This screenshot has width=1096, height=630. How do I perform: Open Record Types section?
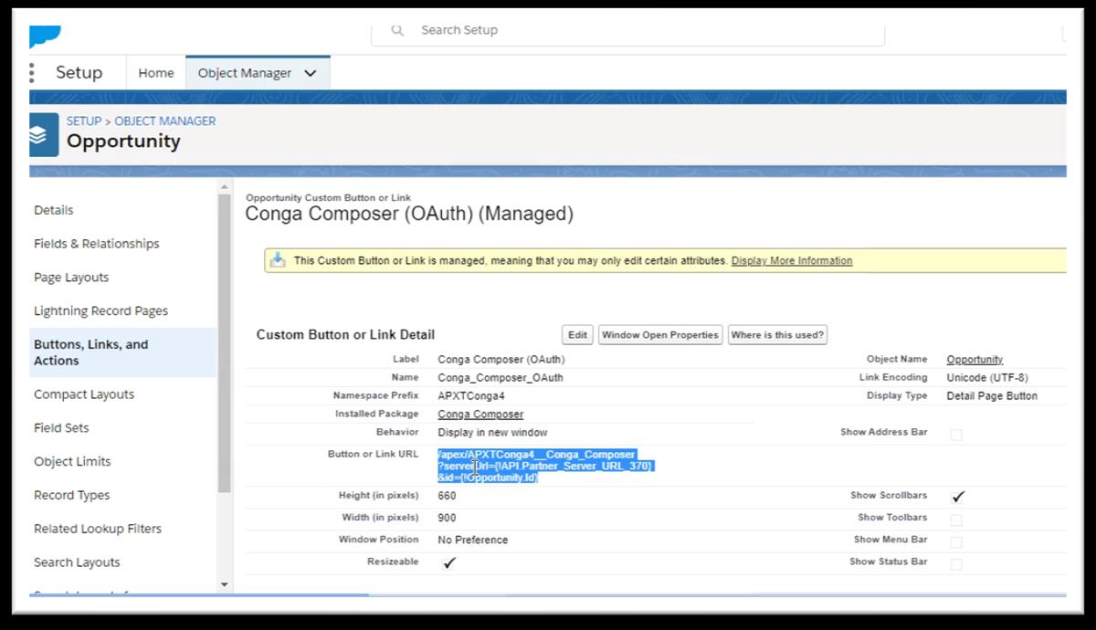click(72, 496)
